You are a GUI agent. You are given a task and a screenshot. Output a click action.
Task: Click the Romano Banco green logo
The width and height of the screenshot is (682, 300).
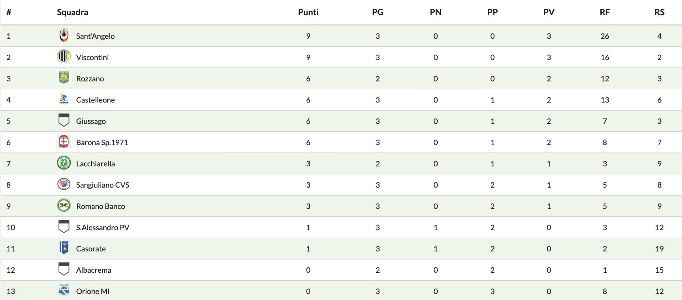pyautogui.click(x=64, y=206)
